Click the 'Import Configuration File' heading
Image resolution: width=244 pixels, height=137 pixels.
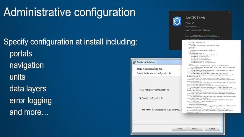(x=150, y=69)
